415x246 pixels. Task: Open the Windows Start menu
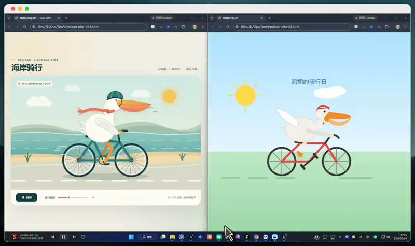(x=131, y=237)
